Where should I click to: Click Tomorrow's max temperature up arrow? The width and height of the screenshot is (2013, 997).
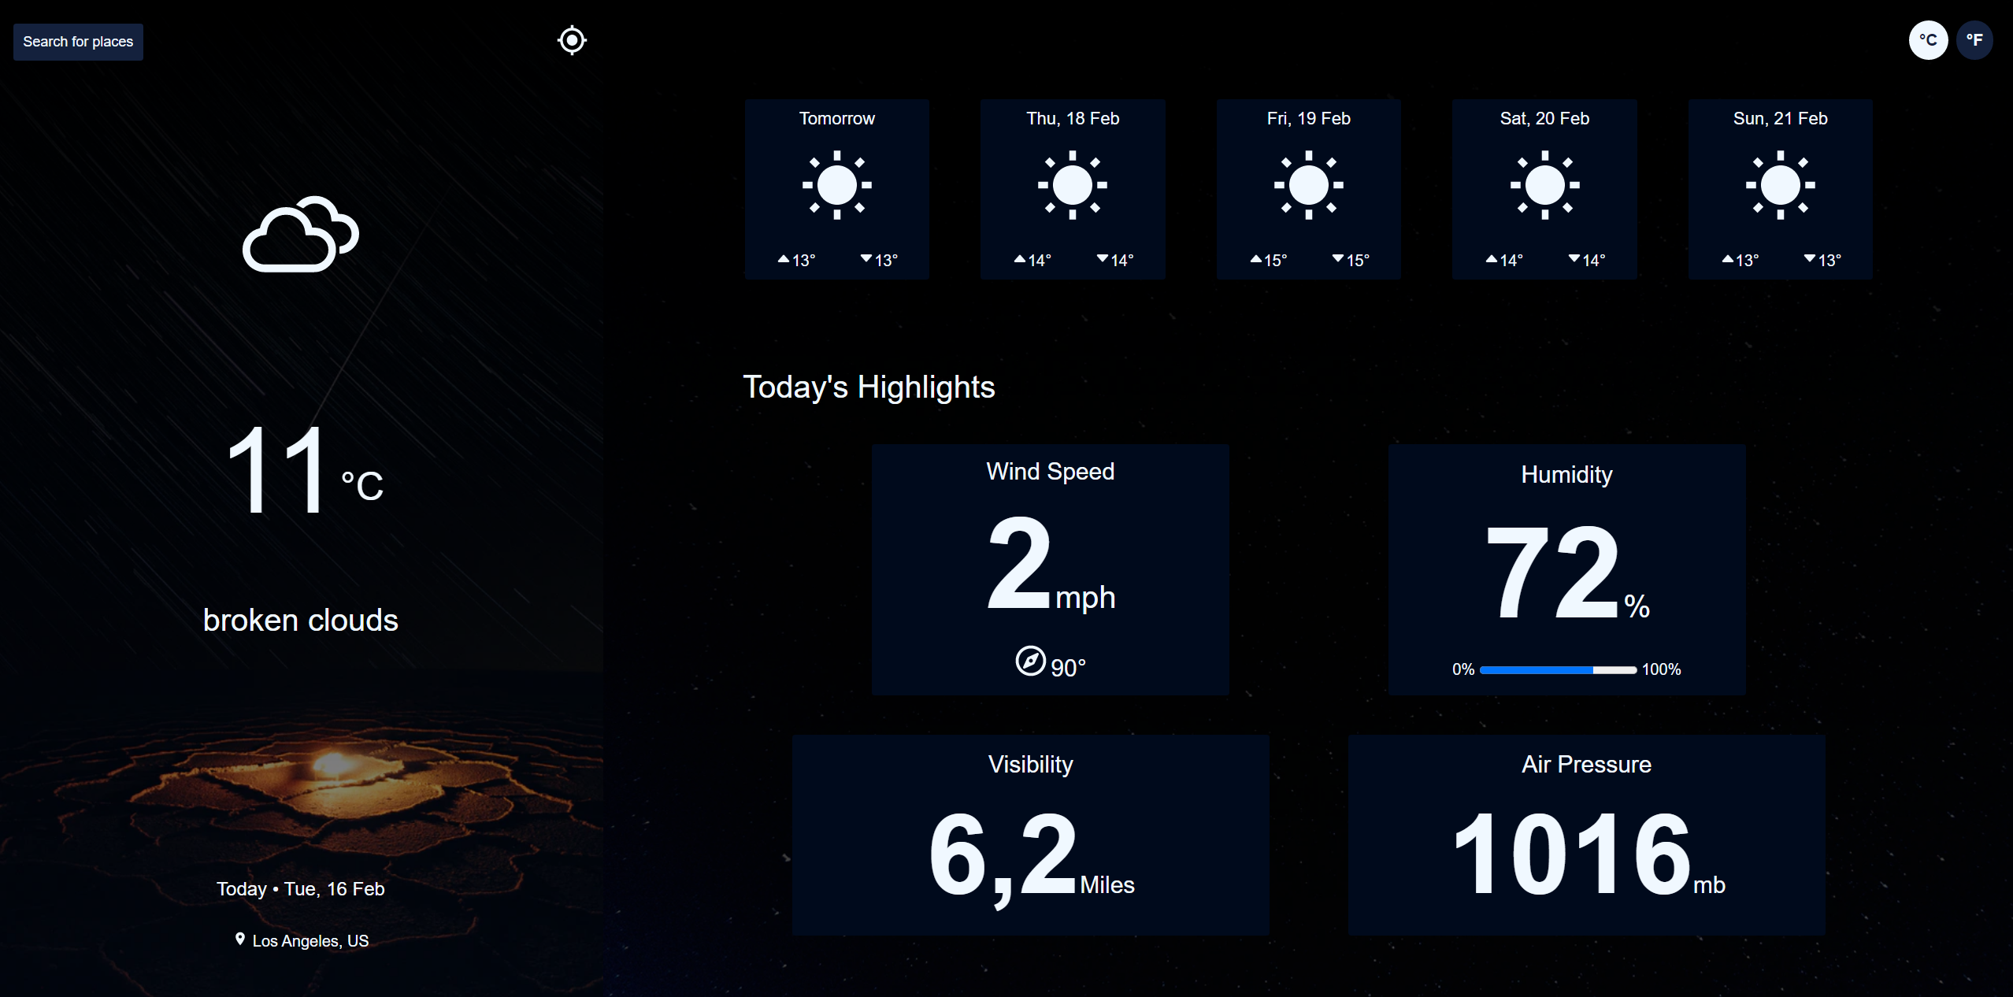tap(784, 259)
